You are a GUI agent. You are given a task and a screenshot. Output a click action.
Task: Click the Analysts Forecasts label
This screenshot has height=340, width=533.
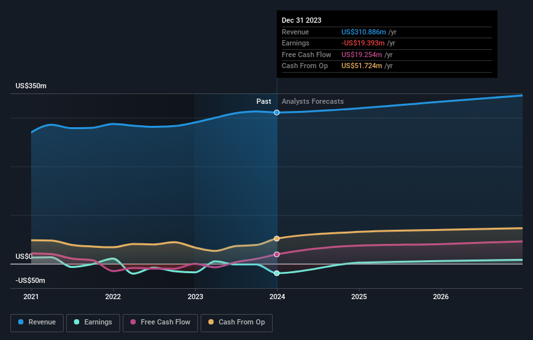313,101
